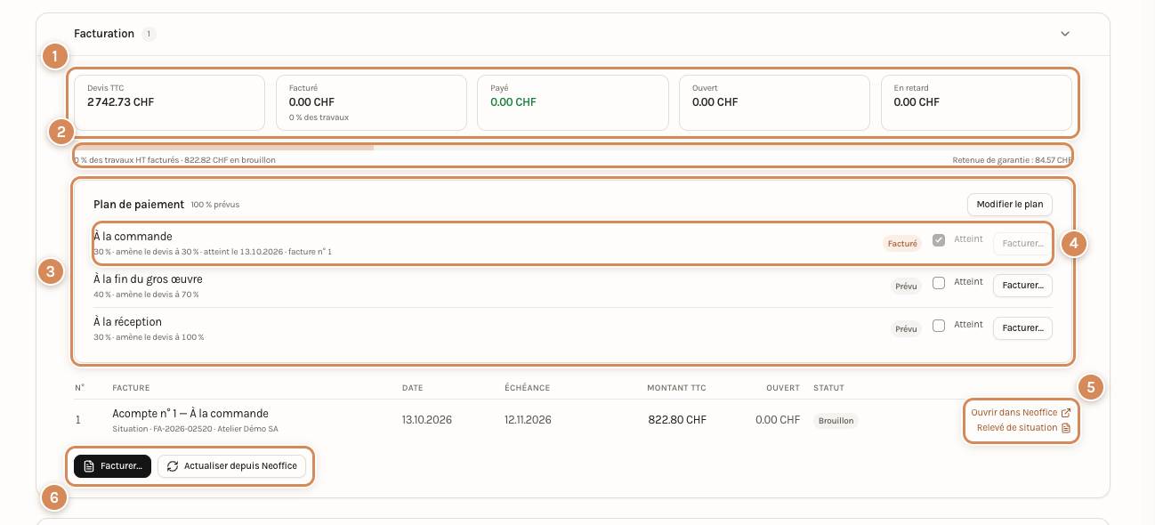Select the Facturé card amount 0.00 CHF
Viewport: 1155px width, 525px height.
pyautogui.click(x=311, y=102)
